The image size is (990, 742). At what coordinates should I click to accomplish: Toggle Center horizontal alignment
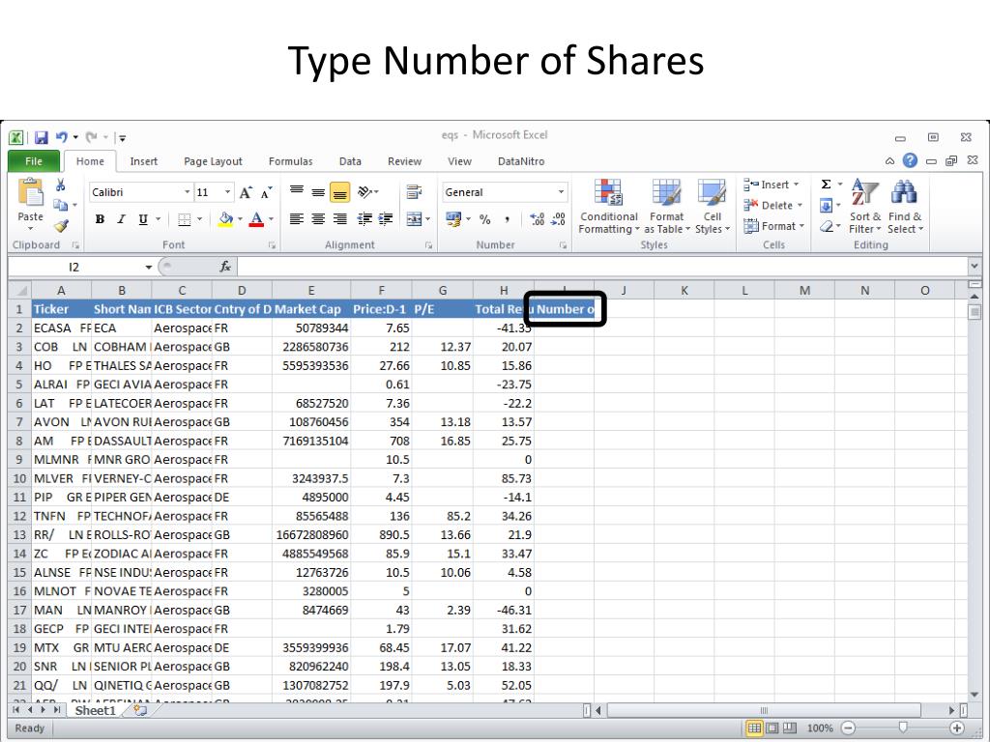[318, 219]
